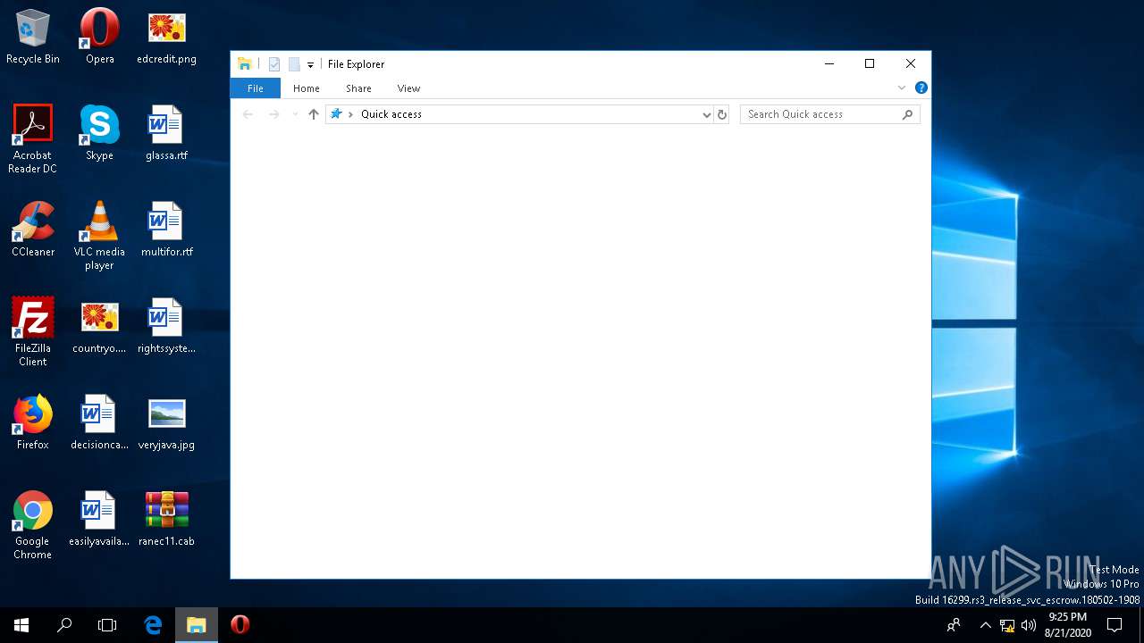Open Task View on the taskbar

pos(107,625)
